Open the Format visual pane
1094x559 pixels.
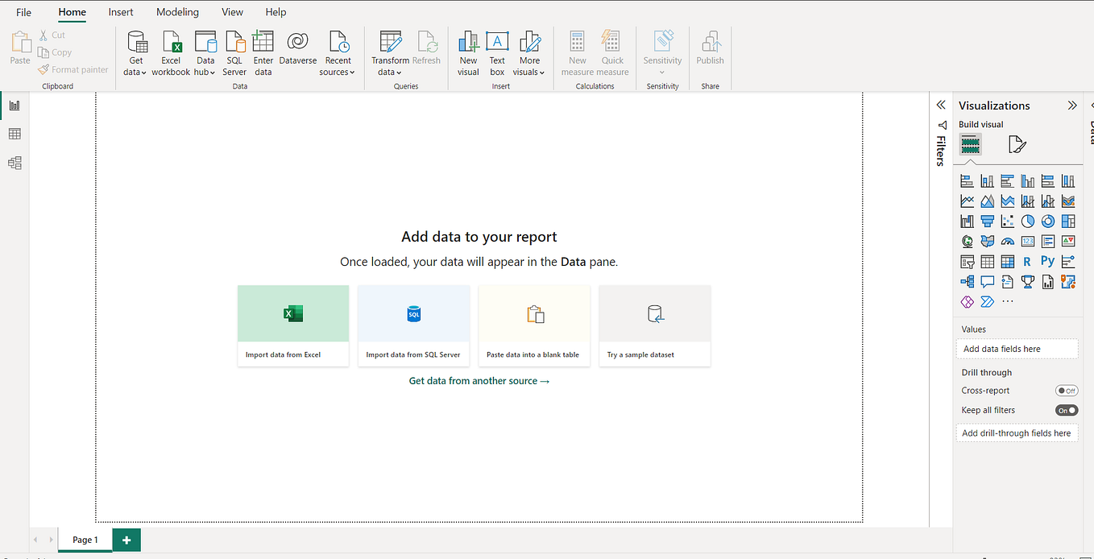tap(1017, 144)
